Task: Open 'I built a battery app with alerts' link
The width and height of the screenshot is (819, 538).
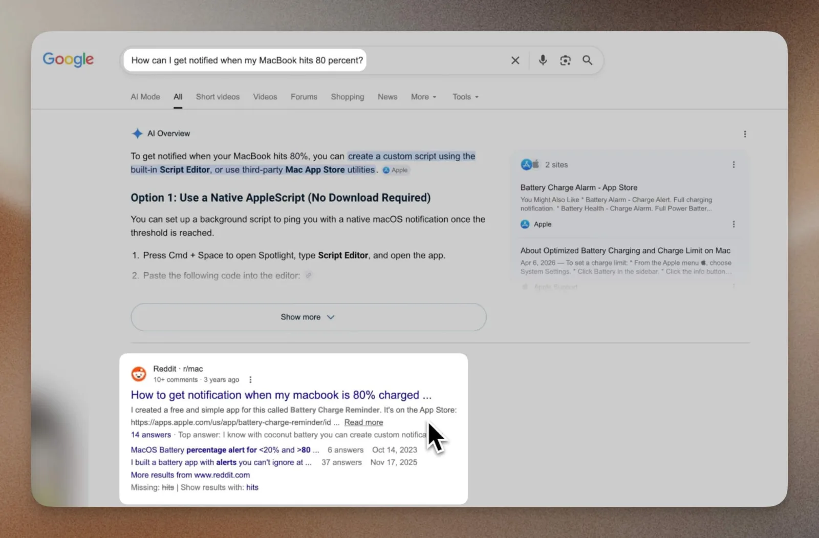Action: 221,462
